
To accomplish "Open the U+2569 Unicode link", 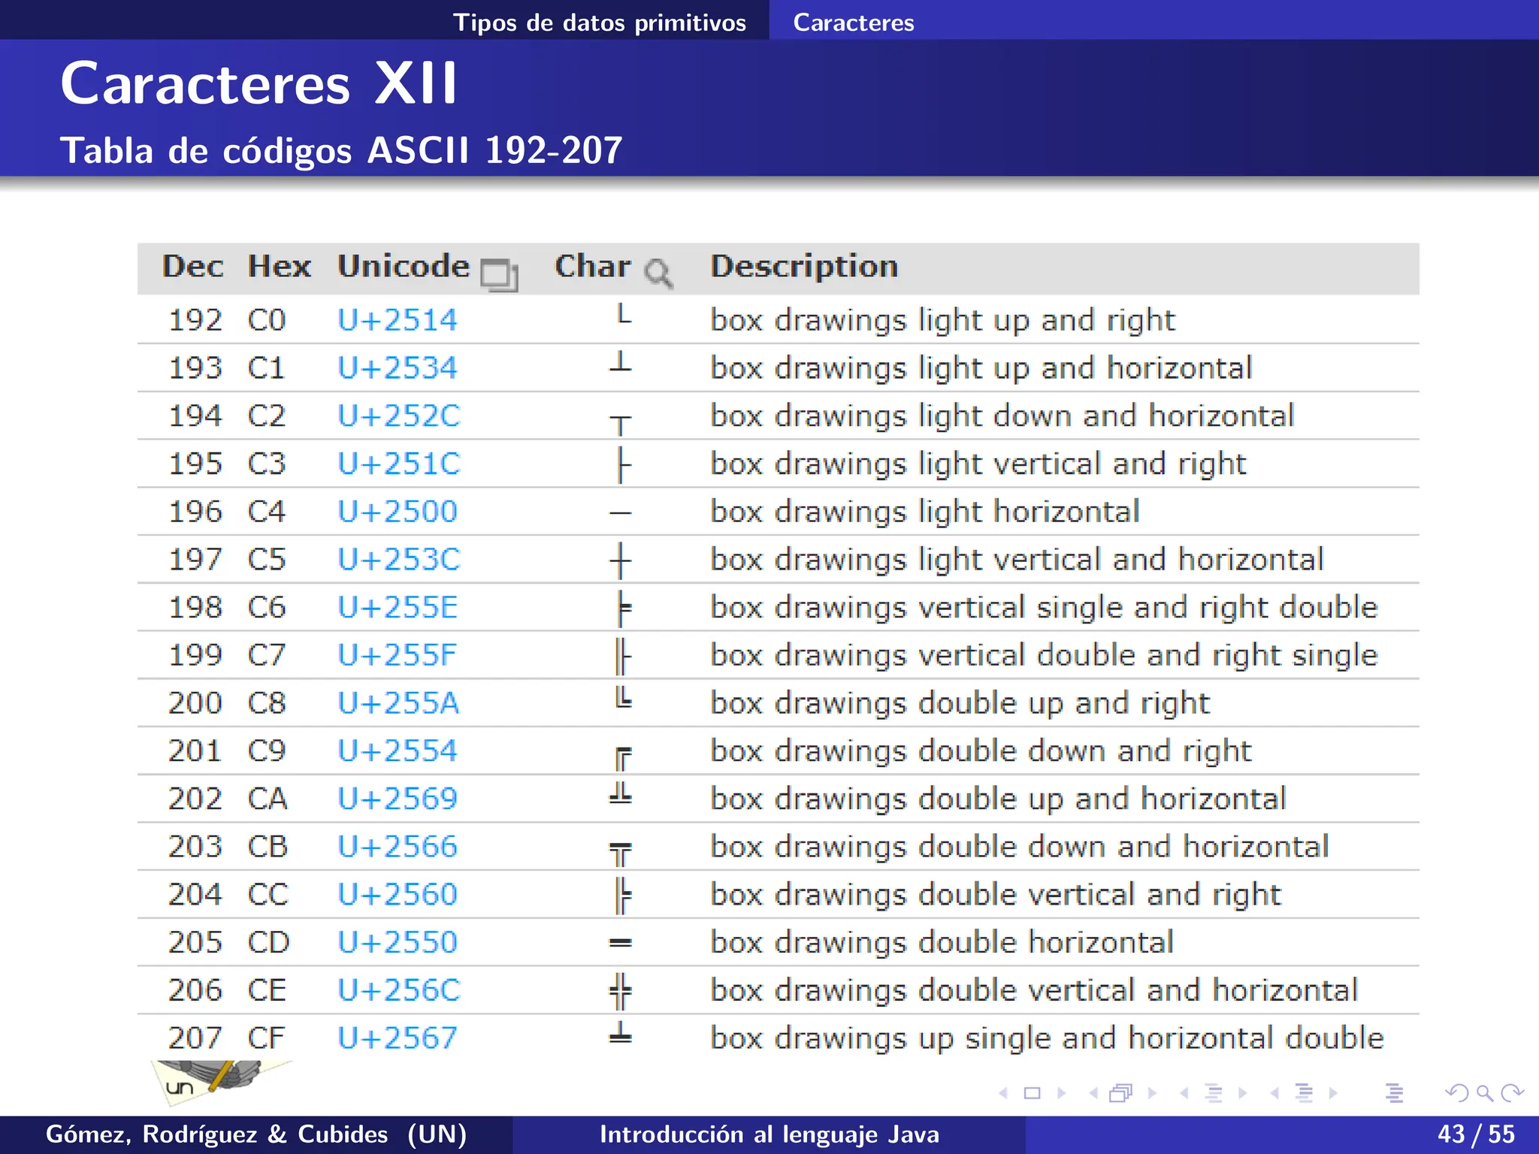I will 398,799.
